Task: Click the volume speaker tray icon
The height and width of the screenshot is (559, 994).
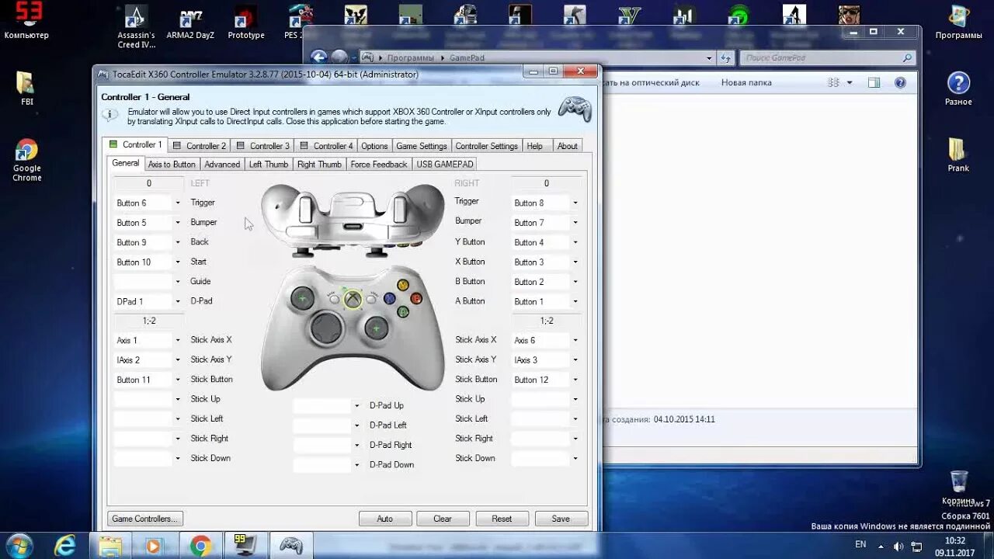Action: [898, 546]
